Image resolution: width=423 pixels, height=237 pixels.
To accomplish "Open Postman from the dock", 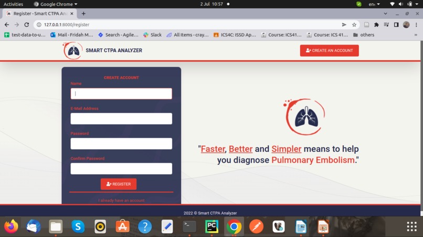I will (x=256, y=227).
